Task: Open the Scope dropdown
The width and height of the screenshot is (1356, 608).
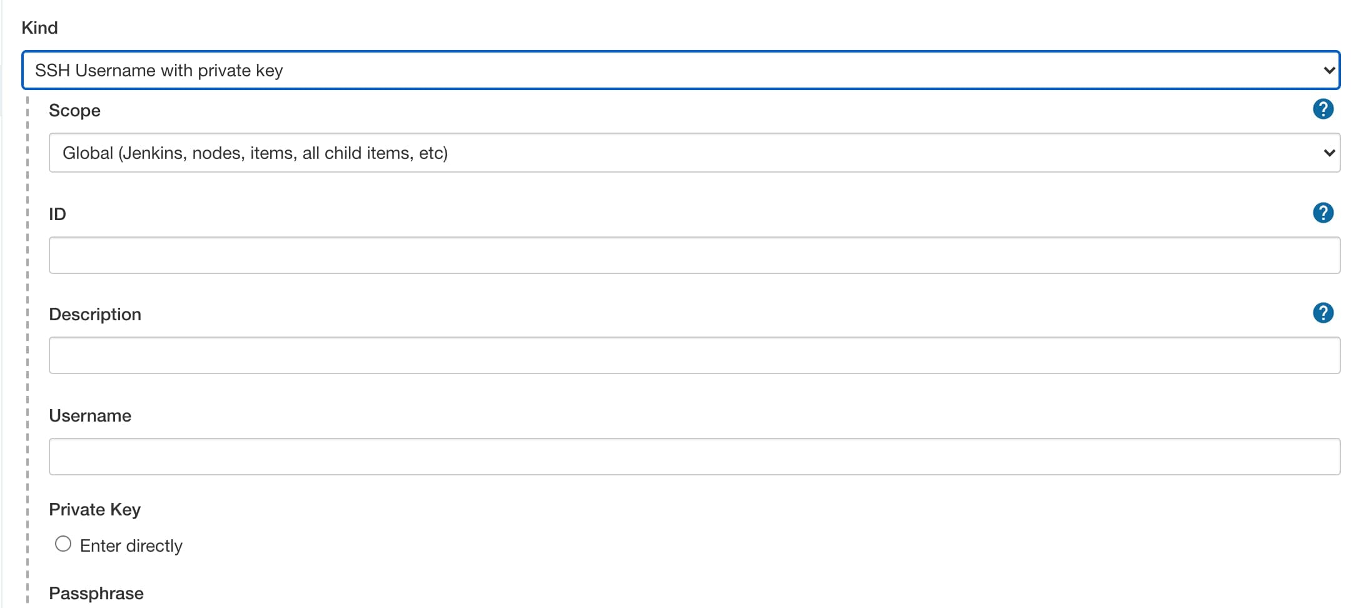Action: click(694, 153)
